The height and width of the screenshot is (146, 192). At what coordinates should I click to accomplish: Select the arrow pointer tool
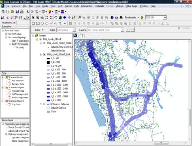pos(33,18)
